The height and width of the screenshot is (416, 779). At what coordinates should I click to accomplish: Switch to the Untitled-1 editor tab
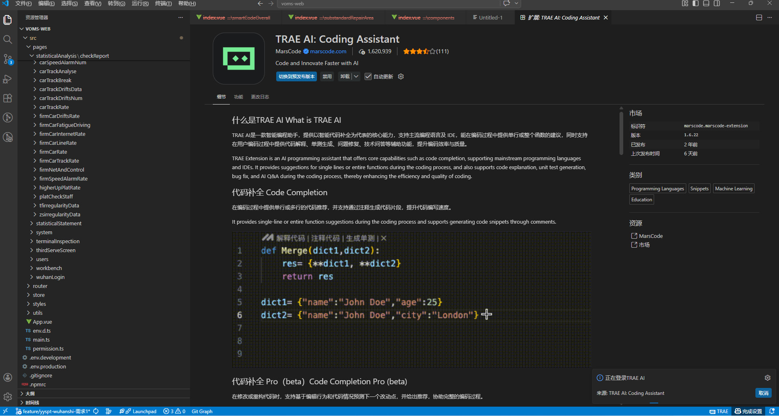click(x=491, y=17)
